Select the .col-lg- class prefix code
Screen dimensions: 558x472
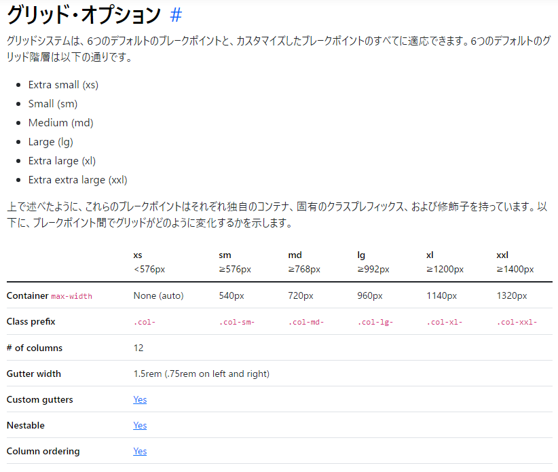(x=374, y=322)
